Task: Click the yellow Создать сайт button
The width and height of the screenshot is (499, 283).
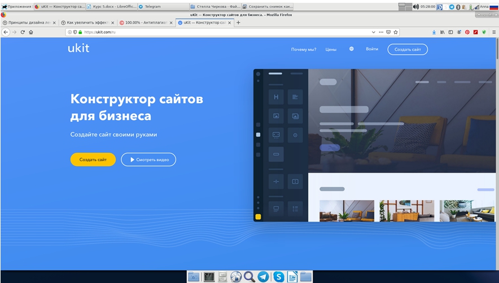Action: 93,160
